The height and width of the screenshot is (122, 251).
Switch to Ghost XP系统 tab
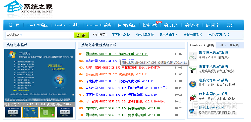click(230, 45)
